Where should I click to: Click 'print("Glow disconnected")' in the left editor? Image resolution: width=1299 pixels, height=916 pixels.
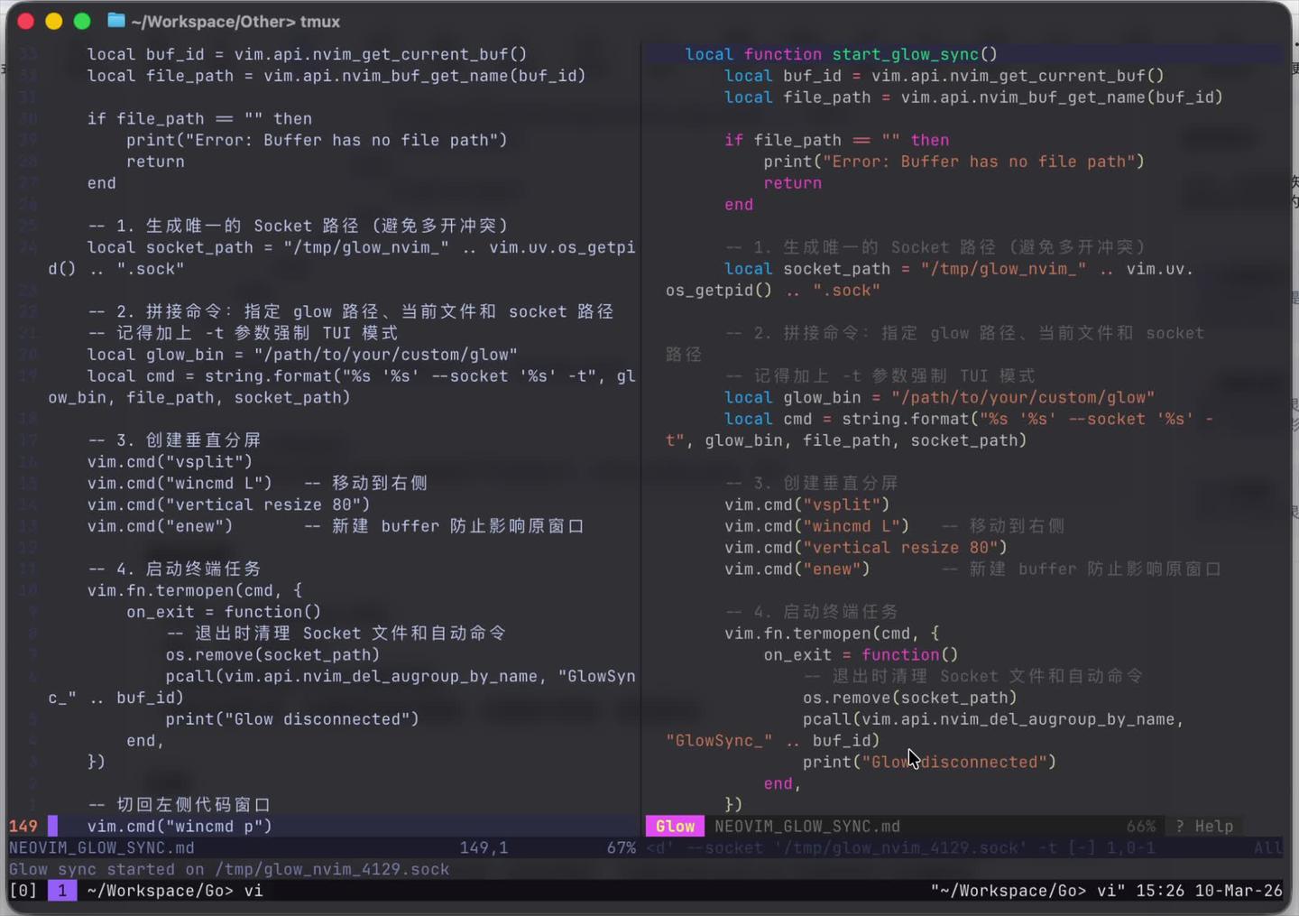pos(292,719)
